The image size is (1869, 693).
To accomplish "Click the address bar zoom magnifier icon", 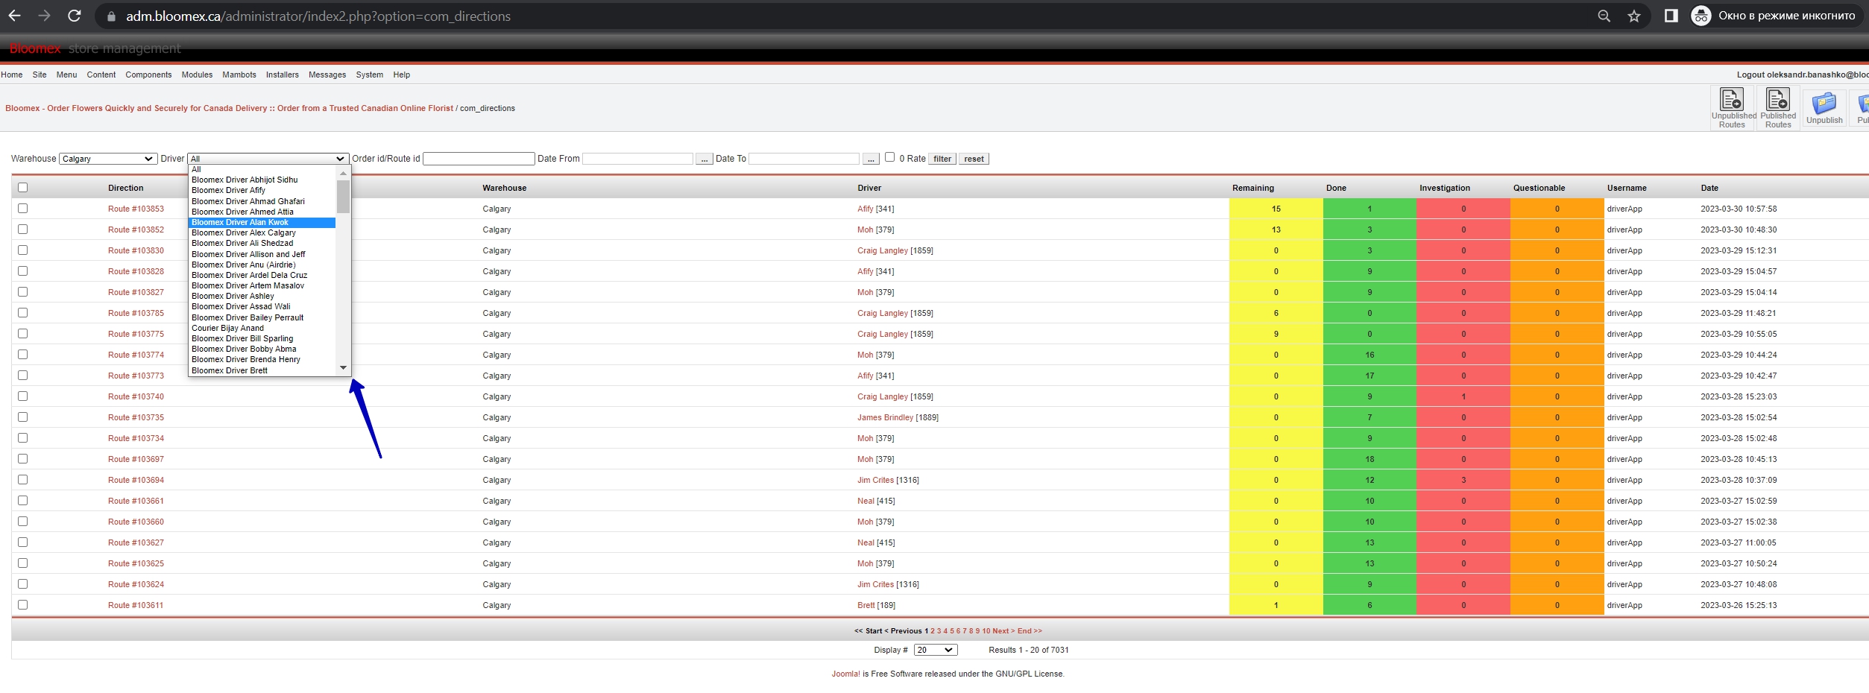I will (x=1604, y=16).
